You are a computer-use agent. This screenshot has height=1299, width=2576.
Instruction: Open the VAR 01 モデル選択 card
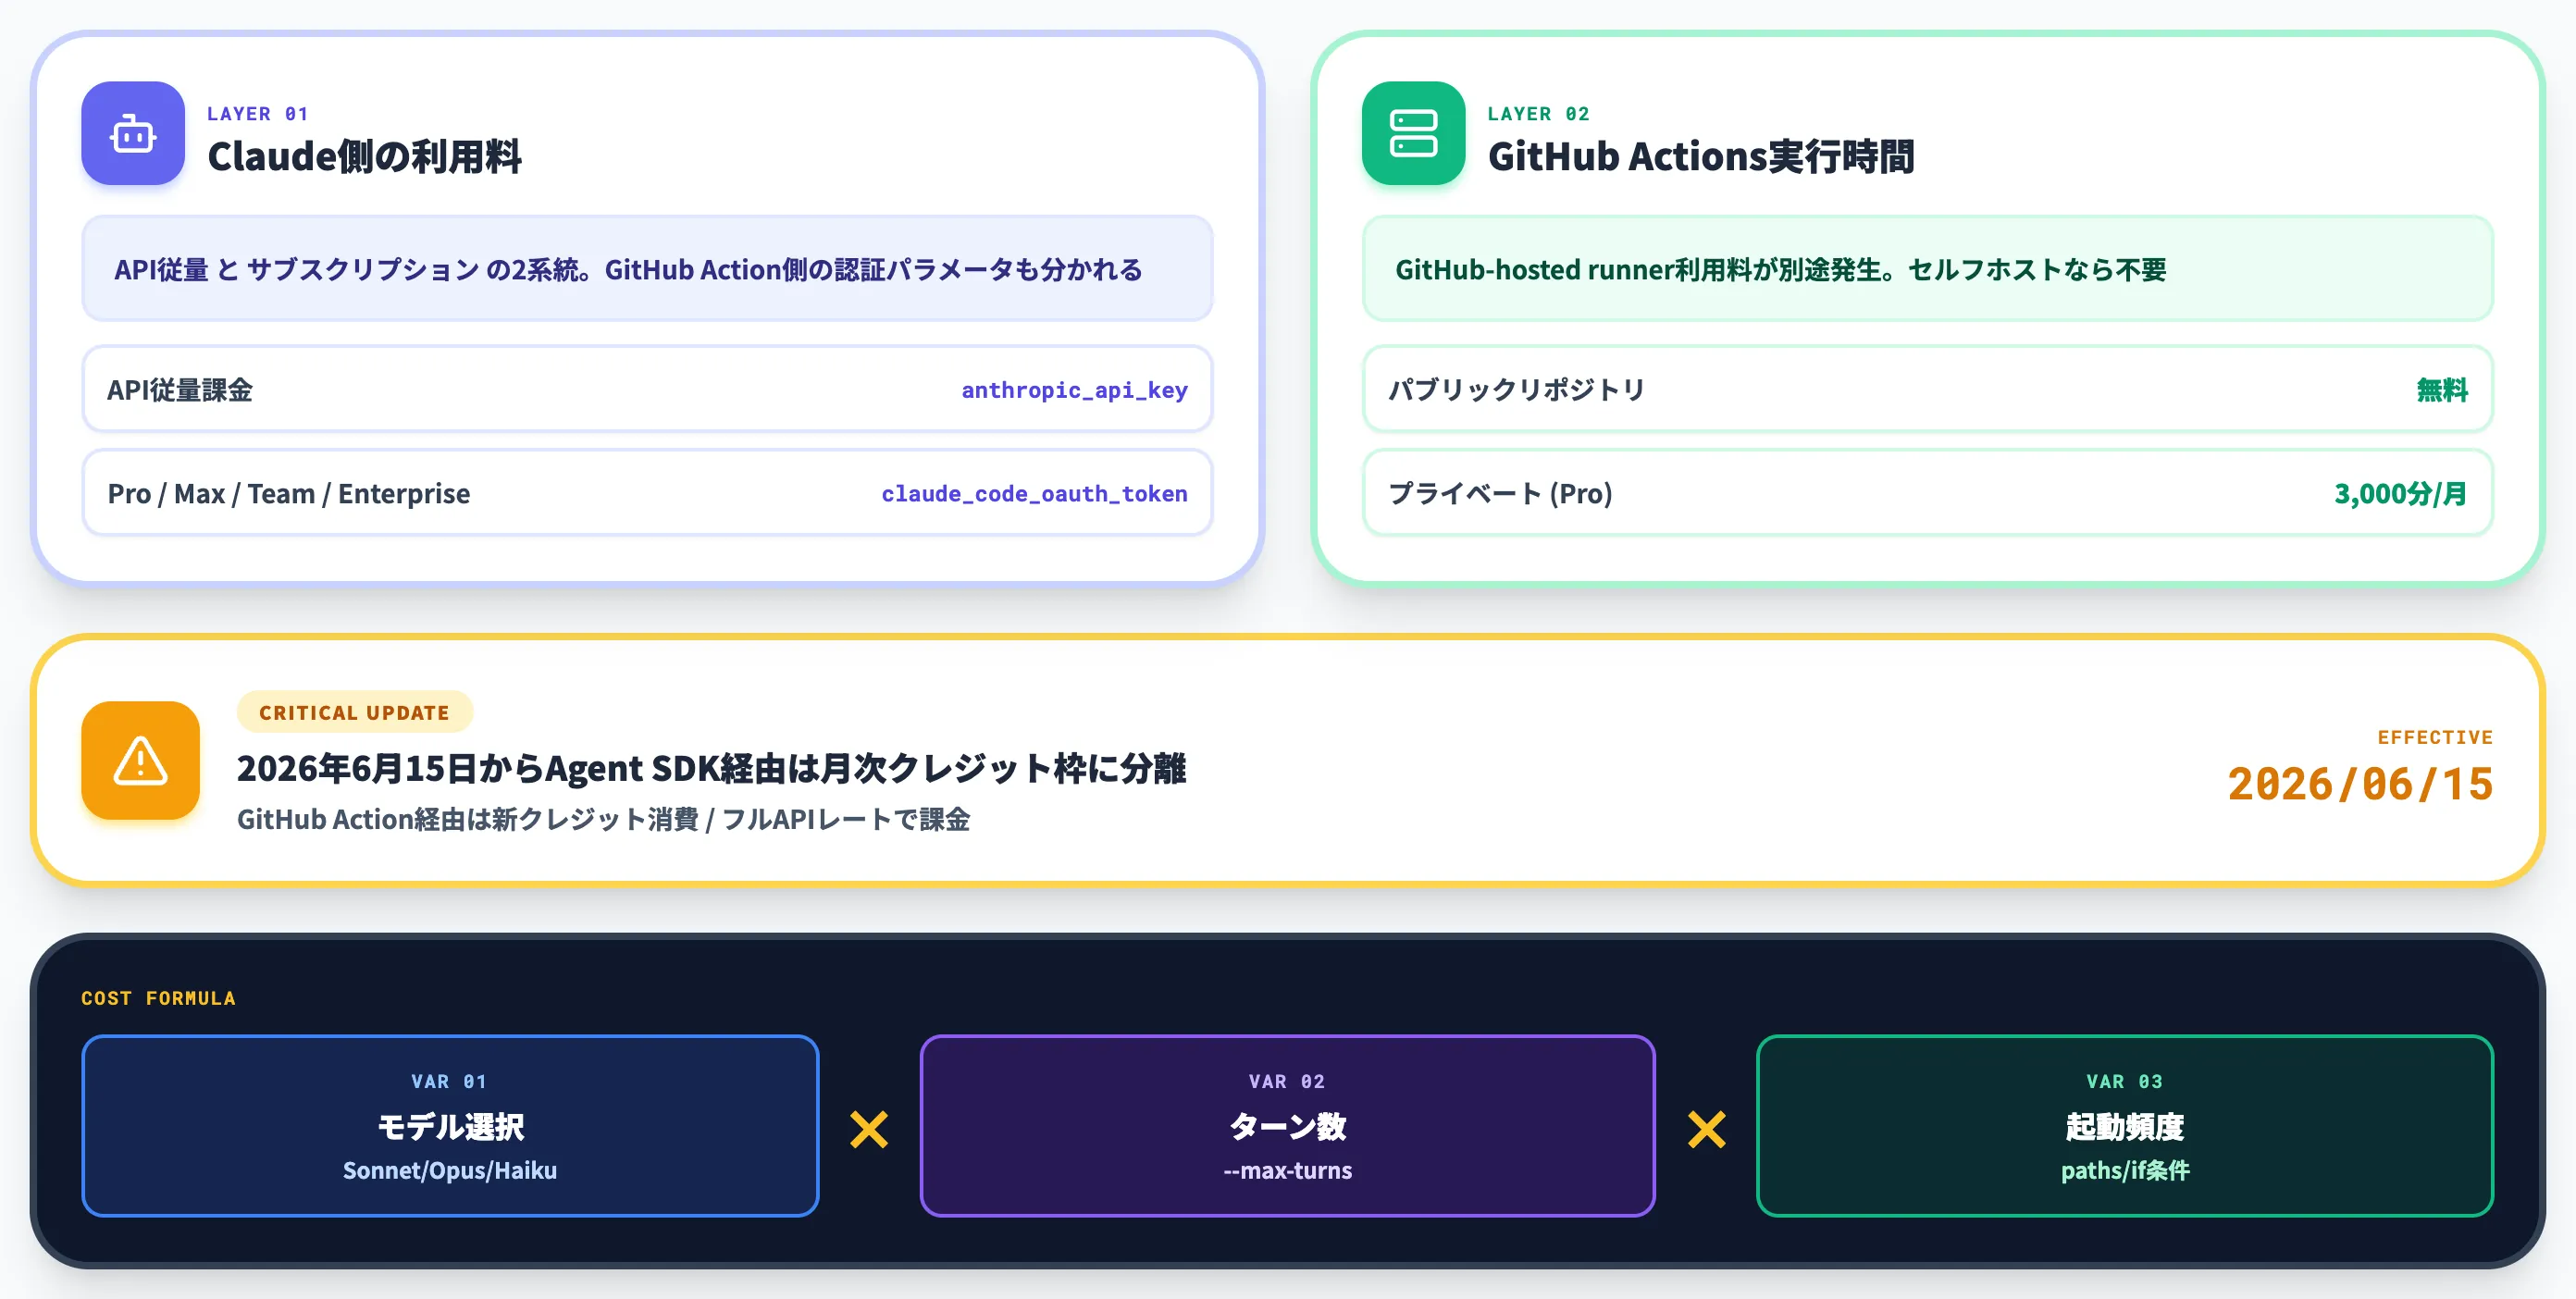click(x=450, y=1125)
